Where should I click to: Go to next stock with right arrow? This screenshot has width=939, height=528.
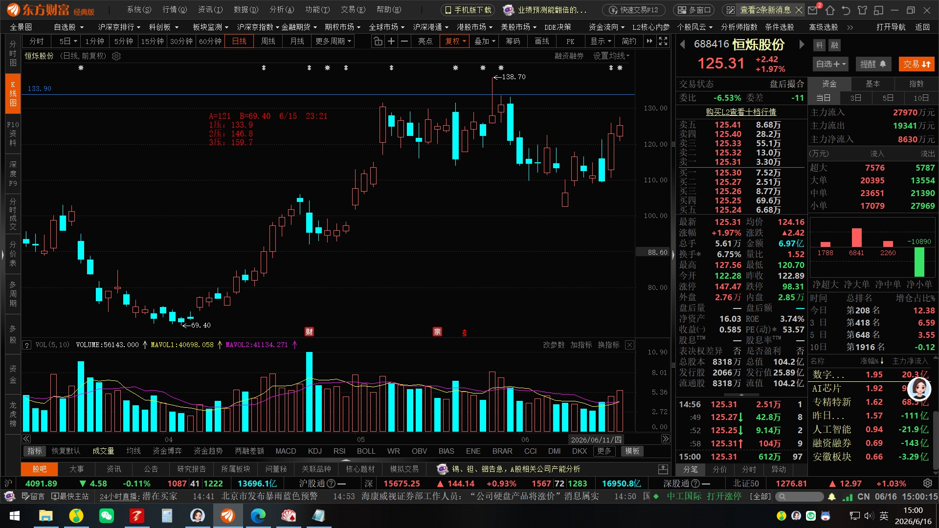point(802,45)
